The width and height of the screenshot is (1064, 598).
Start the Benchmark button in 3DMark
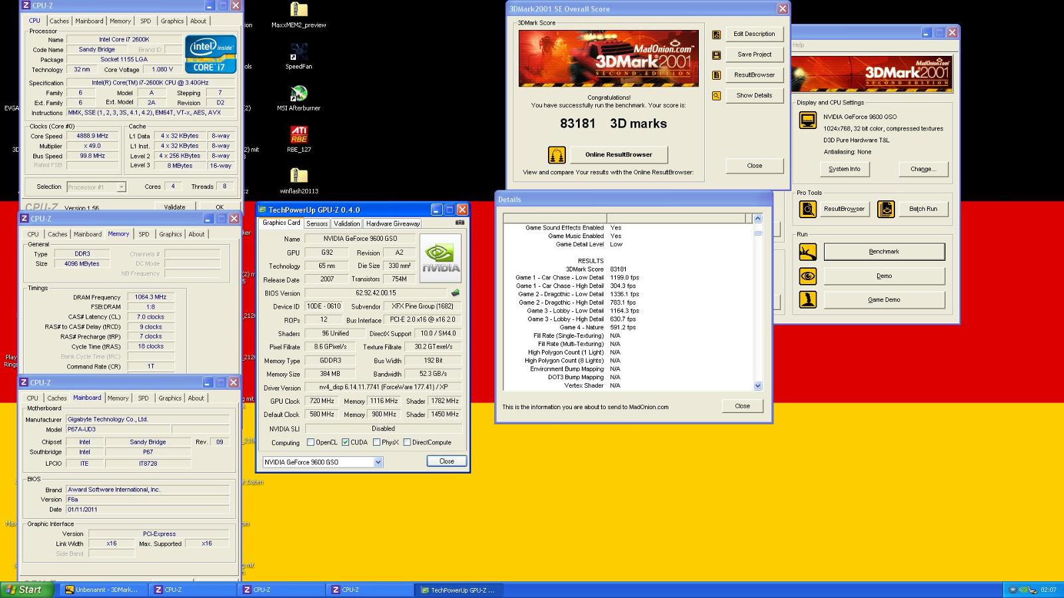point(884,251)
